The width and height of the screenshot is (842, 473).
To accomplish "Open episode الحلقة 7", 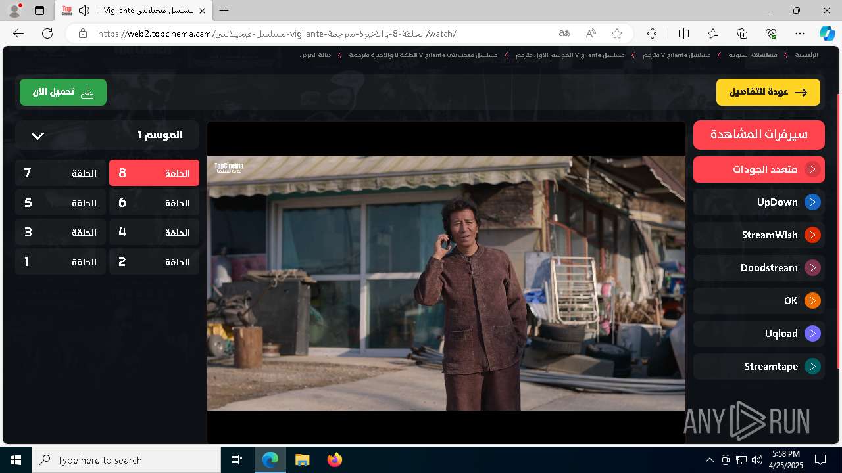I will pyautogui.click(x=61, y=173).
